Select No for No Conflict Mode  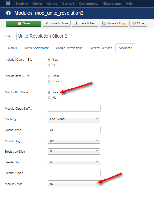coord(49,98)
